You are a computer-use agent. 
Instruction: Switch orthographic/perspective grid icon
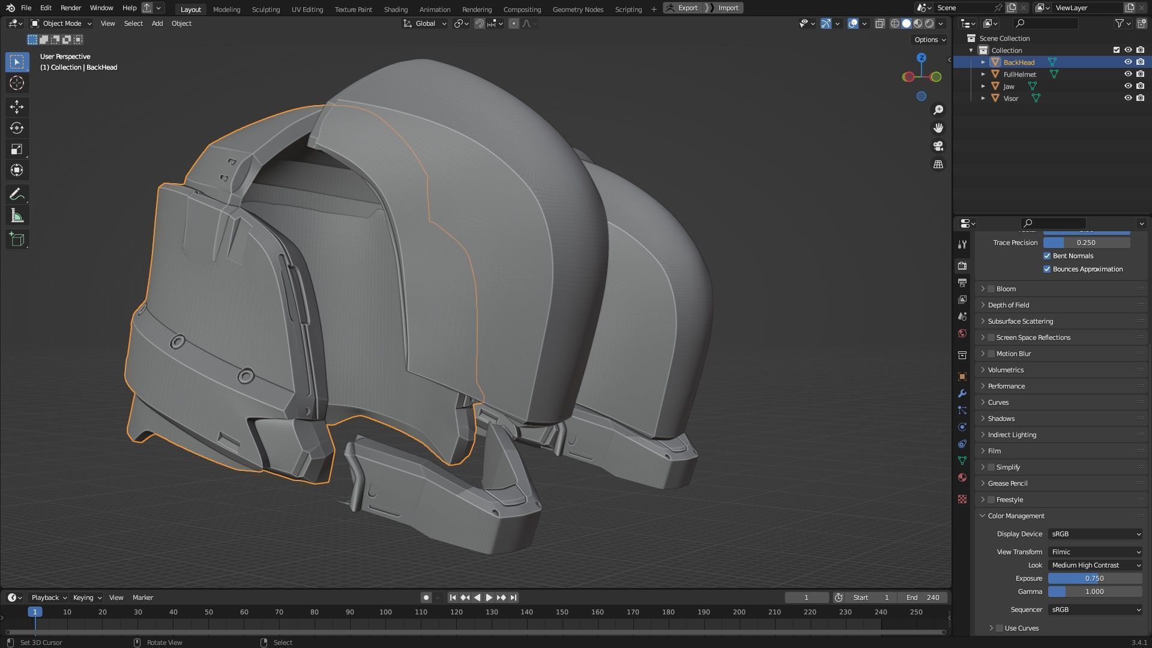click(938, 164)
